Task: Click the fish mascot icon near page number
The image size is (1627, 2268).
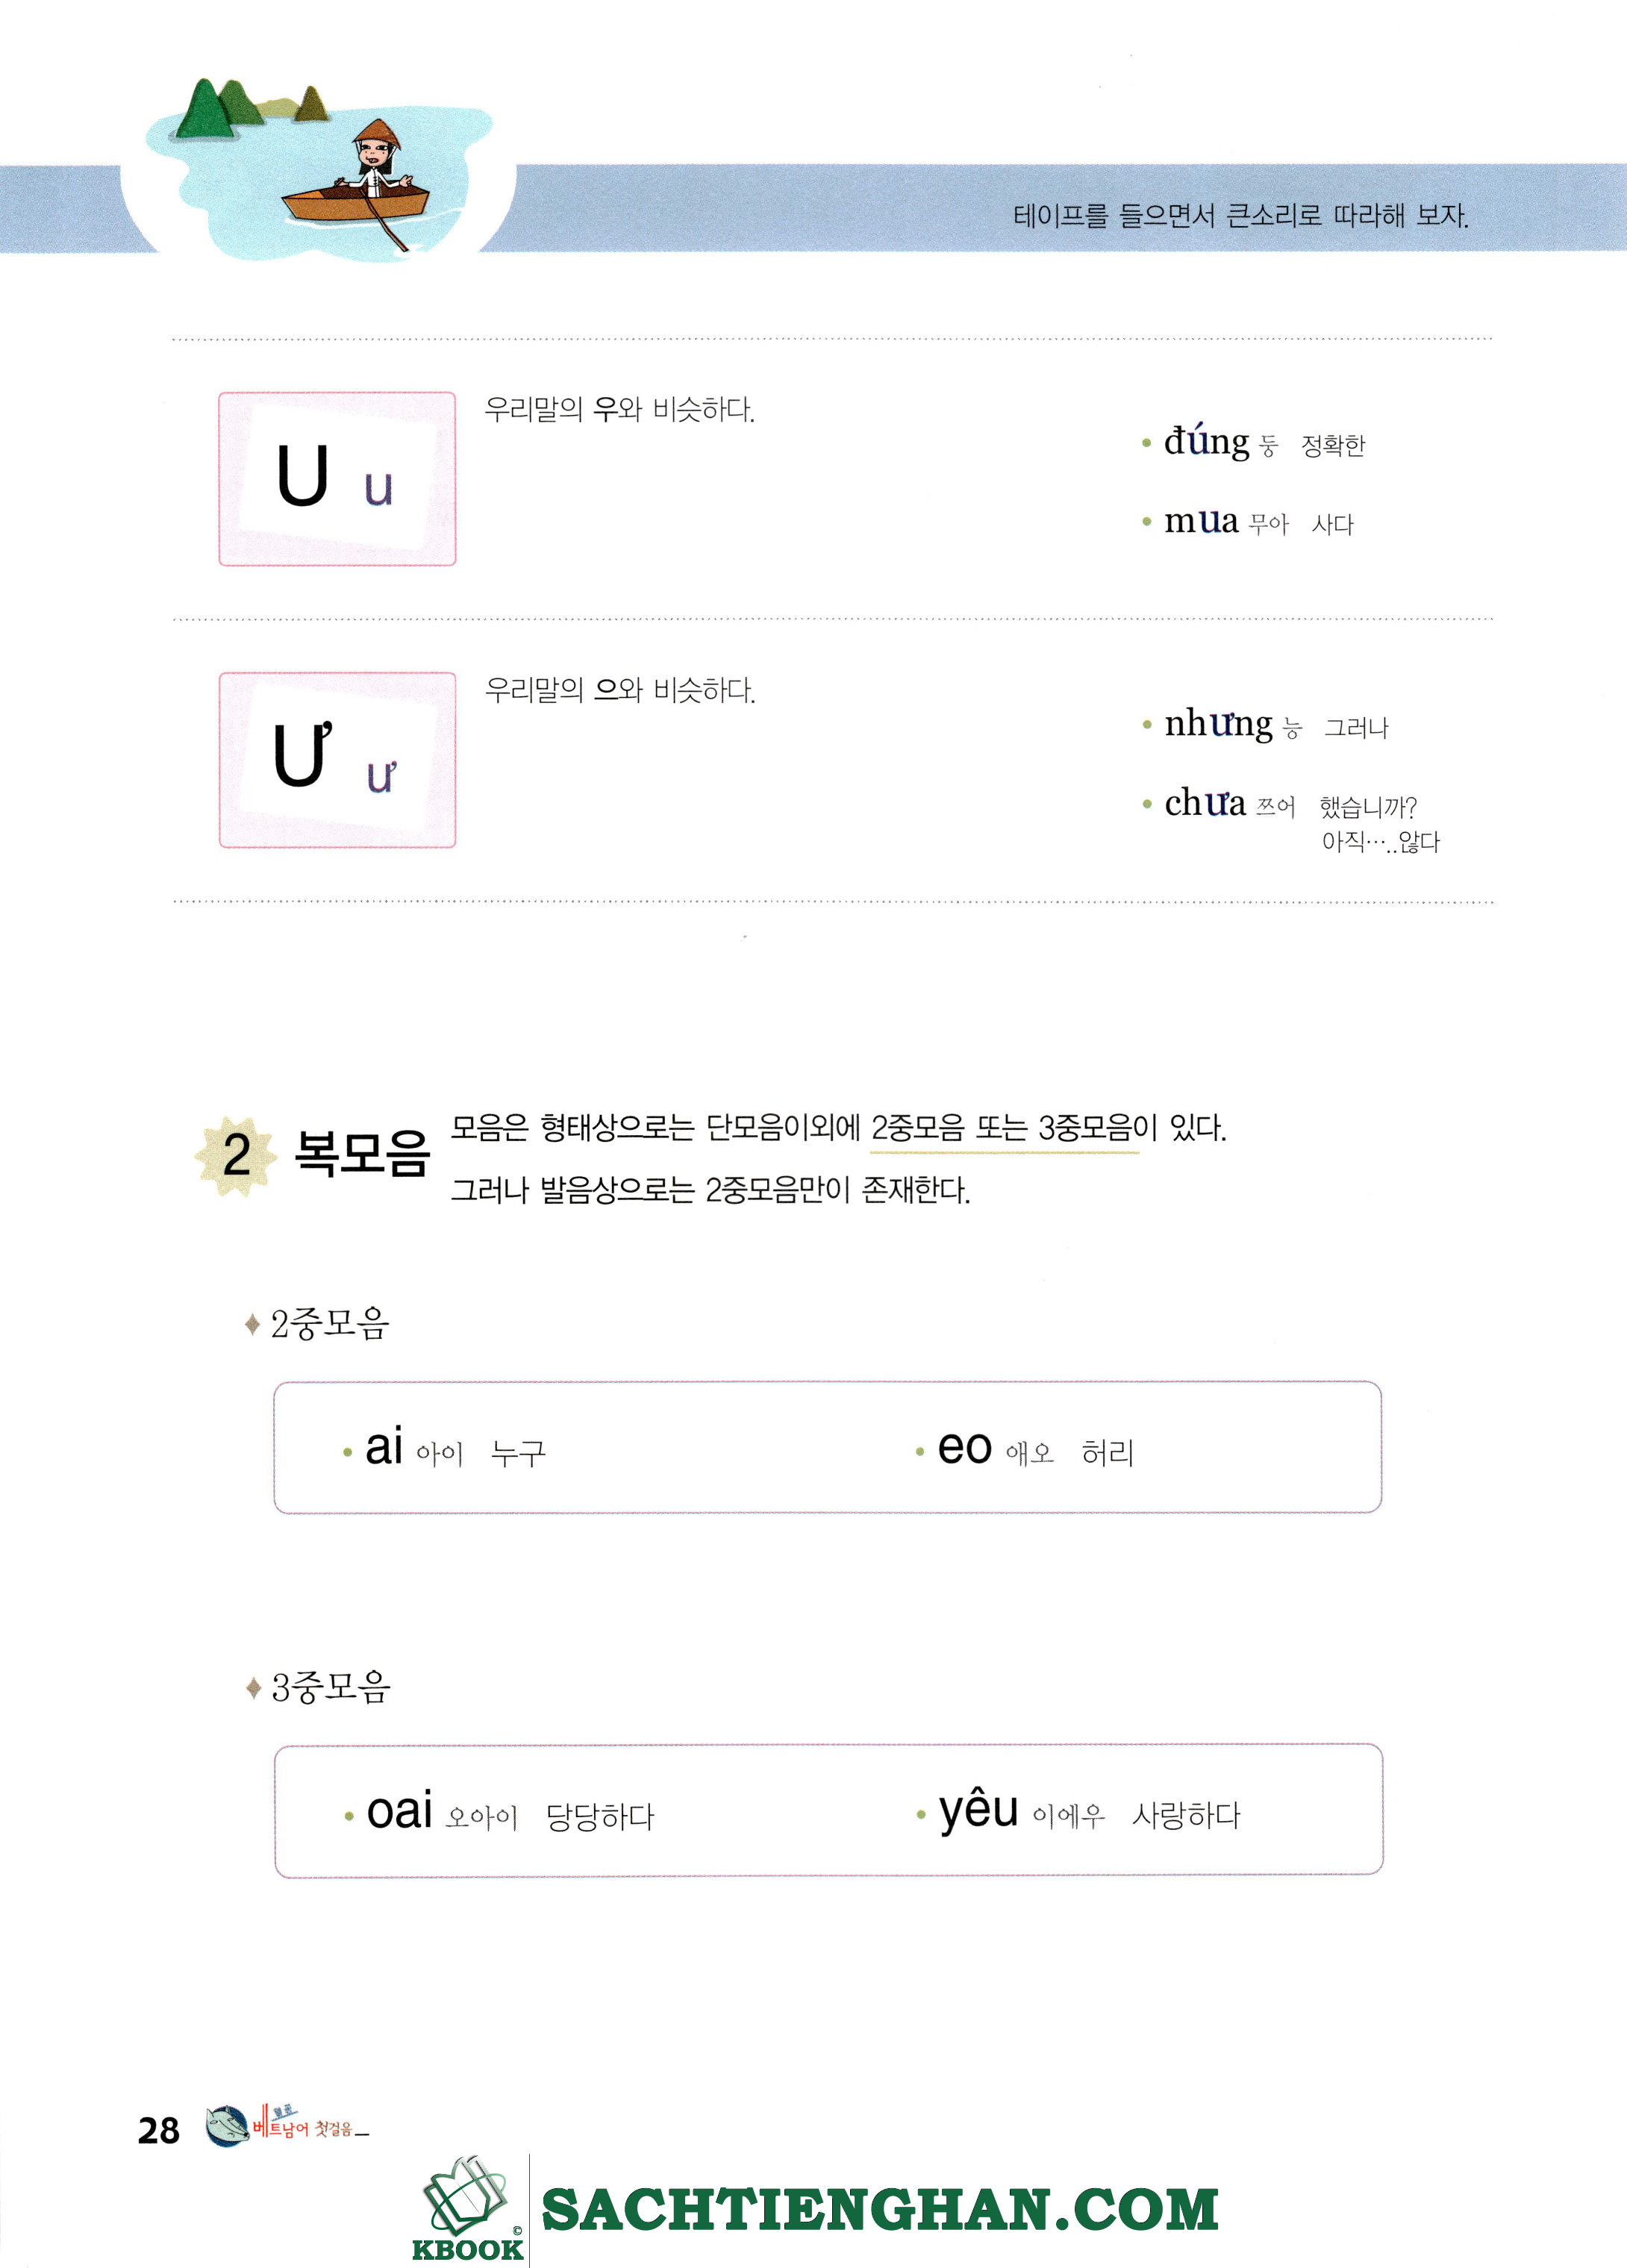Action: pos(228,2126)
